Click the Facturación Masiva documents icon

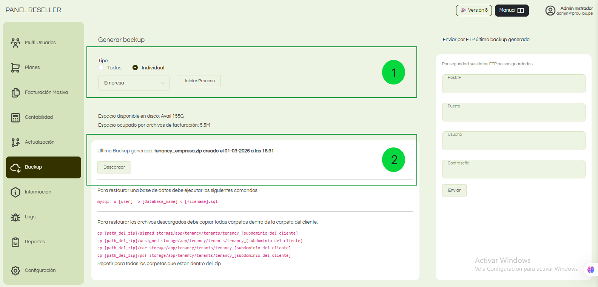15,92
